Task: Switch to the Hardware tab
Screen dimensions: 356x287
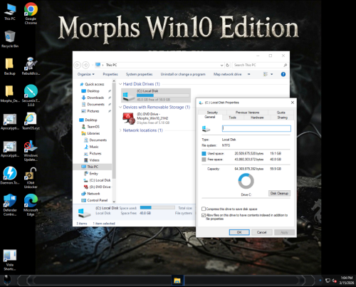Action: [257, 118]
